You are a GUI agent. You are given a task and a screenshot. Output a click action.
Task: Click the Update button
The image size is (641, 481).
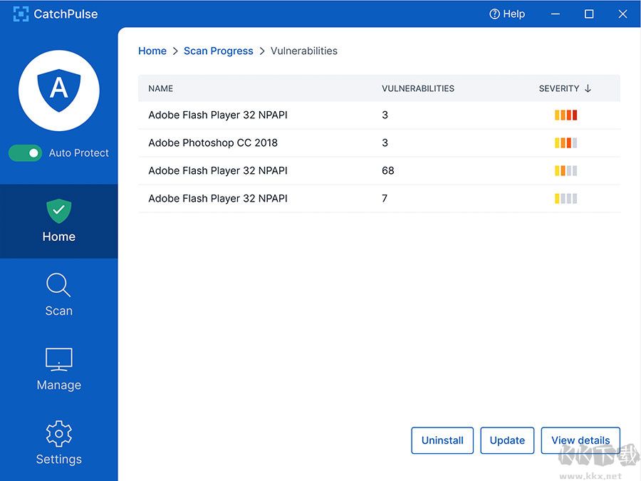[x=507, y=440]
